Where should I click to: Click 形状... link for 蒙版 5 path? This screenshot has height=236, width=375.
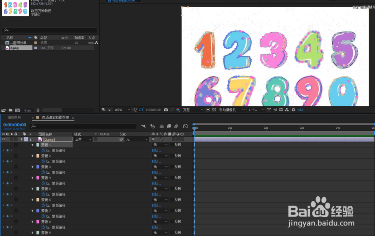[x=156, y=194]
